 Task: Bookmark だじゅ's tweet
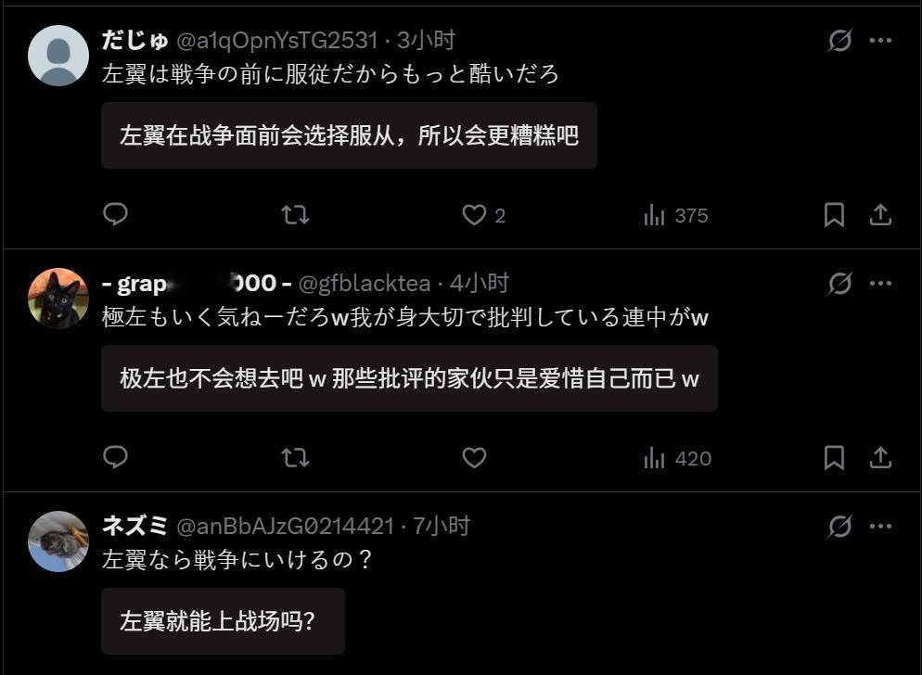pos(834,214)
